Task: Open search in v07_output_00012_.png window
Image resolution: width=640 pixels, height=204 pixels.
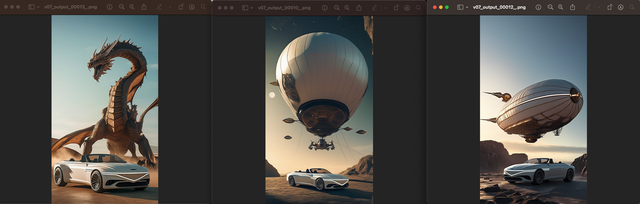Action: (632, 7)
